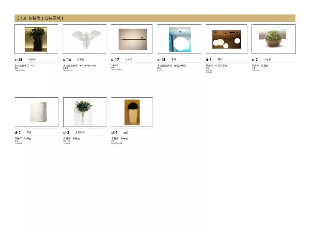Select the d-3 eucalyptus leaves photo

pyautogui.click(x=83, y=112)
